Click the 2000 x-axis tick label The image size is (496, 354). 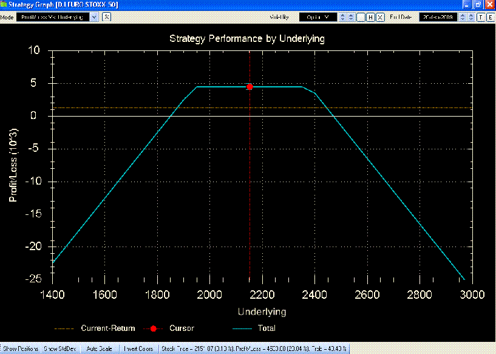tap(209, 294)
